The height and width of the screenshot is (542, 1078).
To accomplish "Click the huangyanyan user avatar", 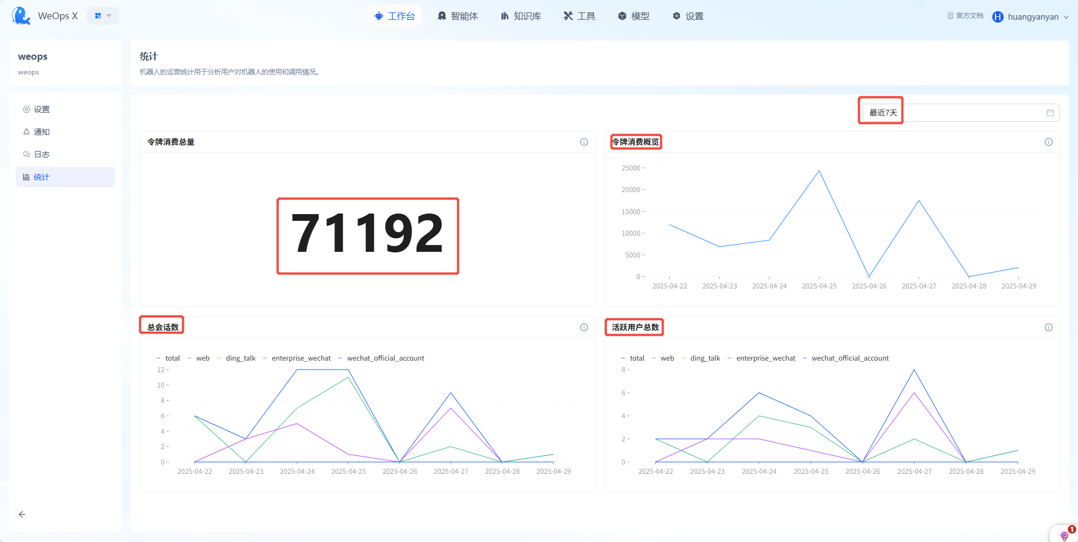I will click(998, 17).
